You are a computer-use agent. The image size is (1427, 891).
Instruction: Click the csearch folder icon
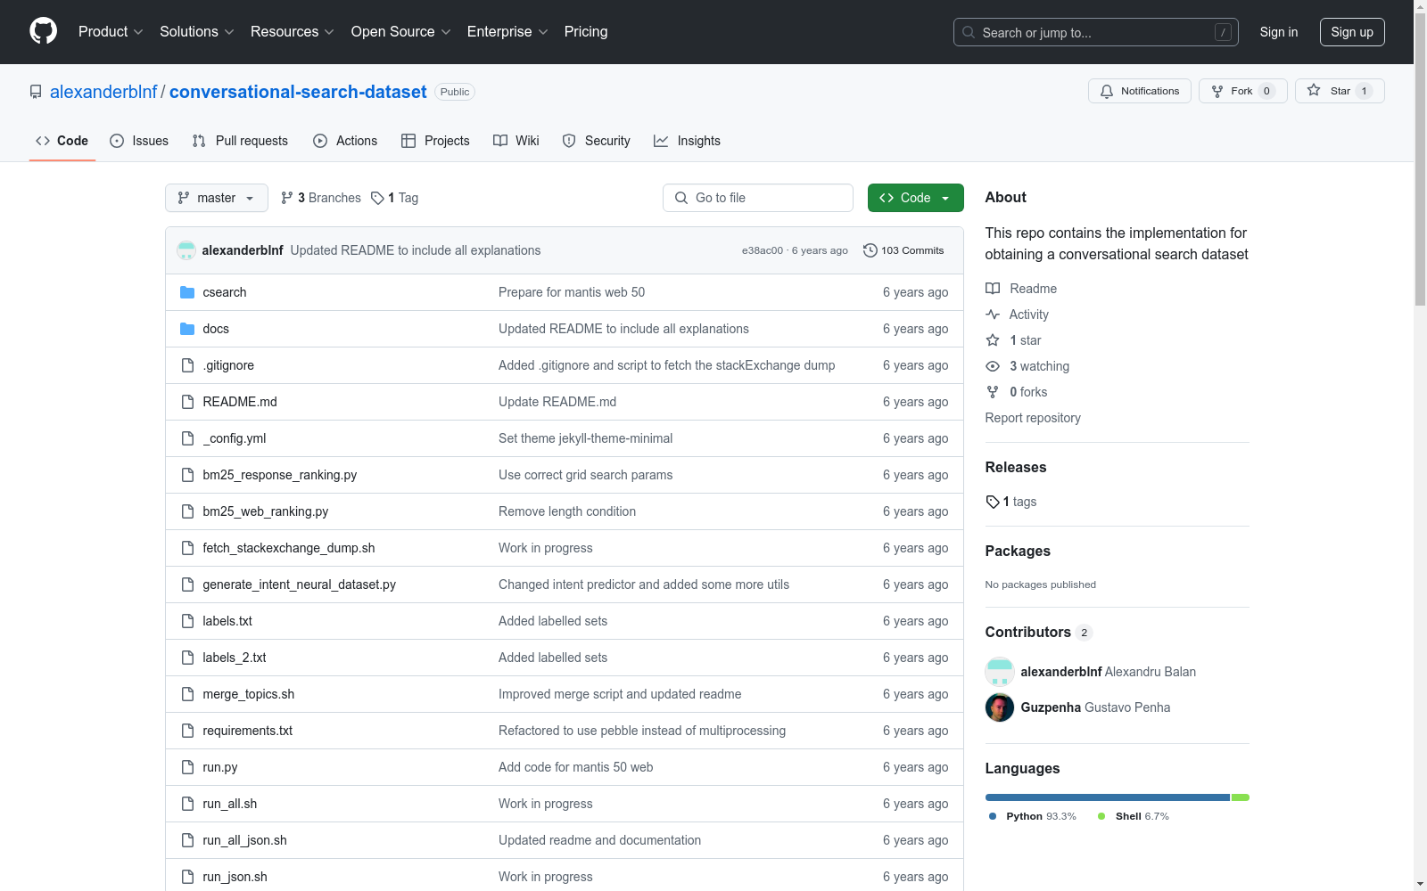tap(187, 292)
